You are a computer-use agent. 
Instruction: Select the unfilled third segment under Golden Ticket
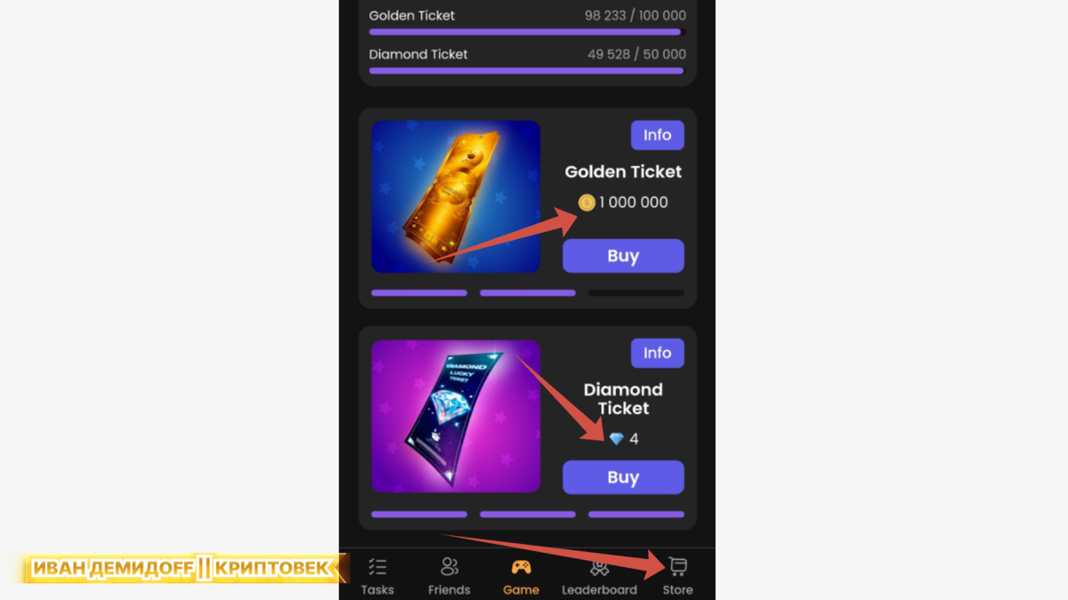(x=636, y=292)
